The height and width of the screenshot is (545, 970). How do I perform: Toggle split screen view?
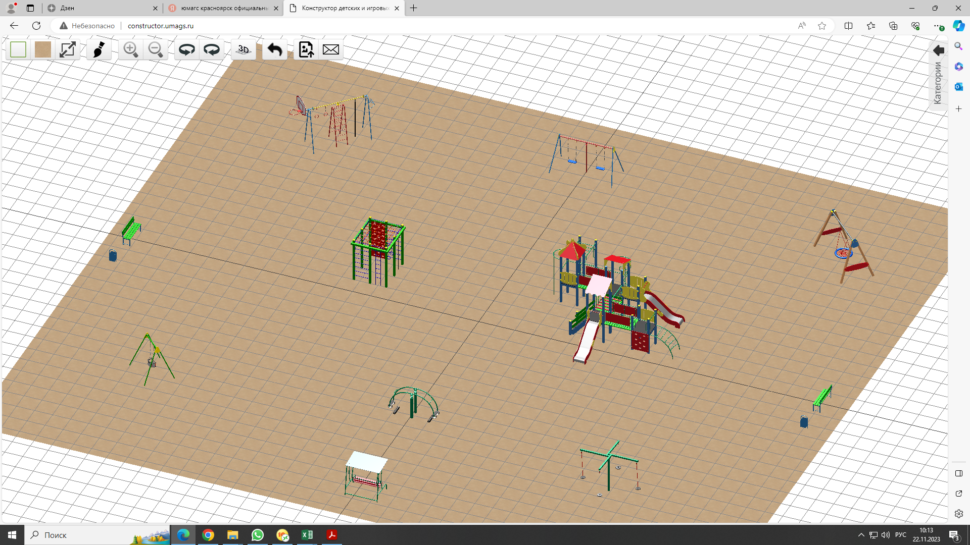pos(848,26)
